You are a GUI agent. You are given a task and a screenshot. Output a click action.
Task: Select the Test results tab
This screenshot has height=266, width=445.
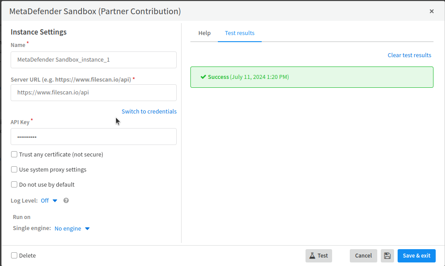click(240, 33)
